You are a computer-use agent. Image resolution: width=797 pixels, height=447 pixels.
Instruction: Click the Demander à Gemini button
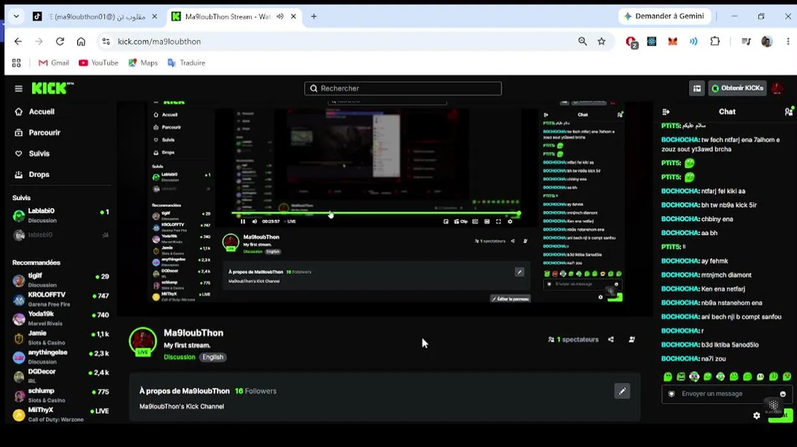pyautogui.click(x=664, y=16)
